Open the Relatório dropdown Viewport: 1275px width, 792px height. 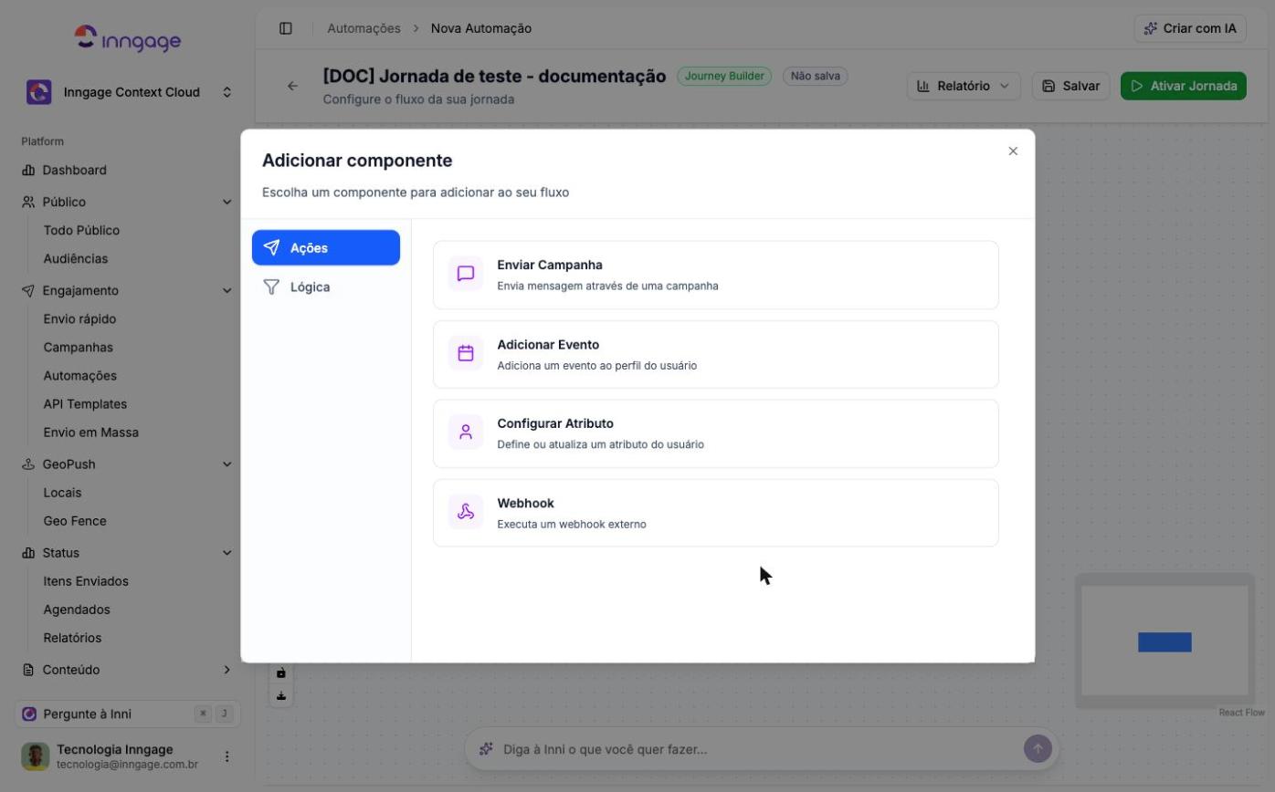[x=964, y=86]
